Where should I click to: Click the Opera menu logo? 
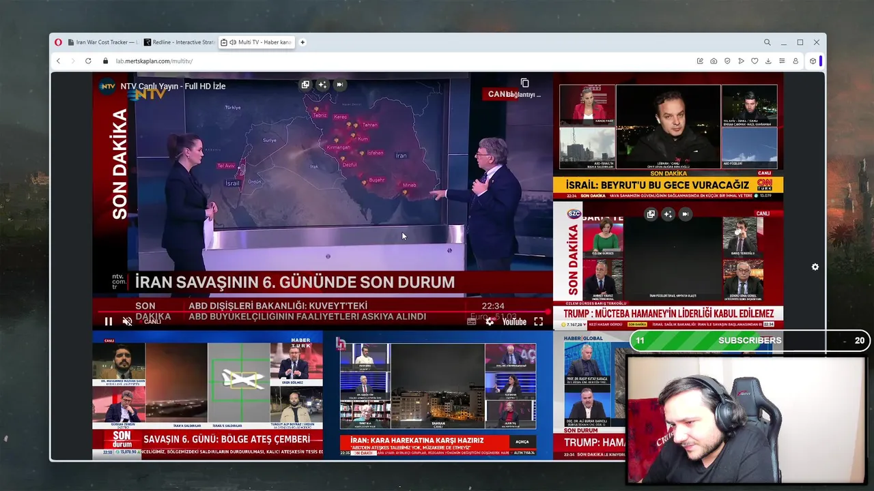click(58, 42)
